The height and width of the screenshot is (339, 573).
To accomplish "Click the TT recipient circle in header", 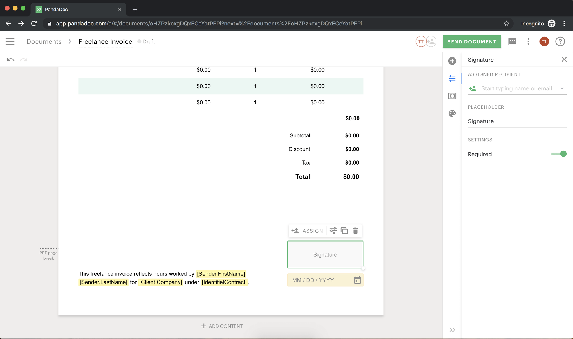I will [x=421, y=41].
